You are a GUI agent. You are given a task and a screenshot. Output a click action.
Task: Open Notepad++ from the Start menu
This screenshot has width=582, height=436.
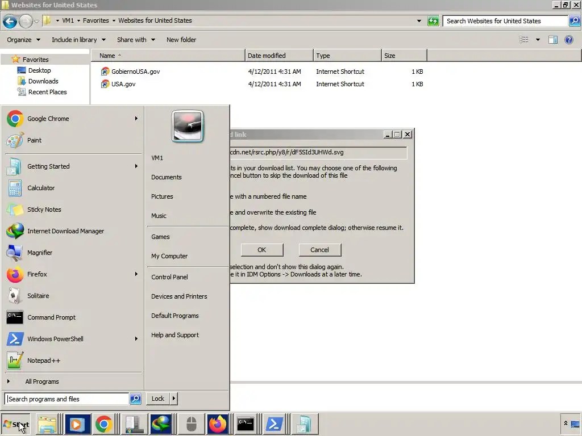coord(71,360)
